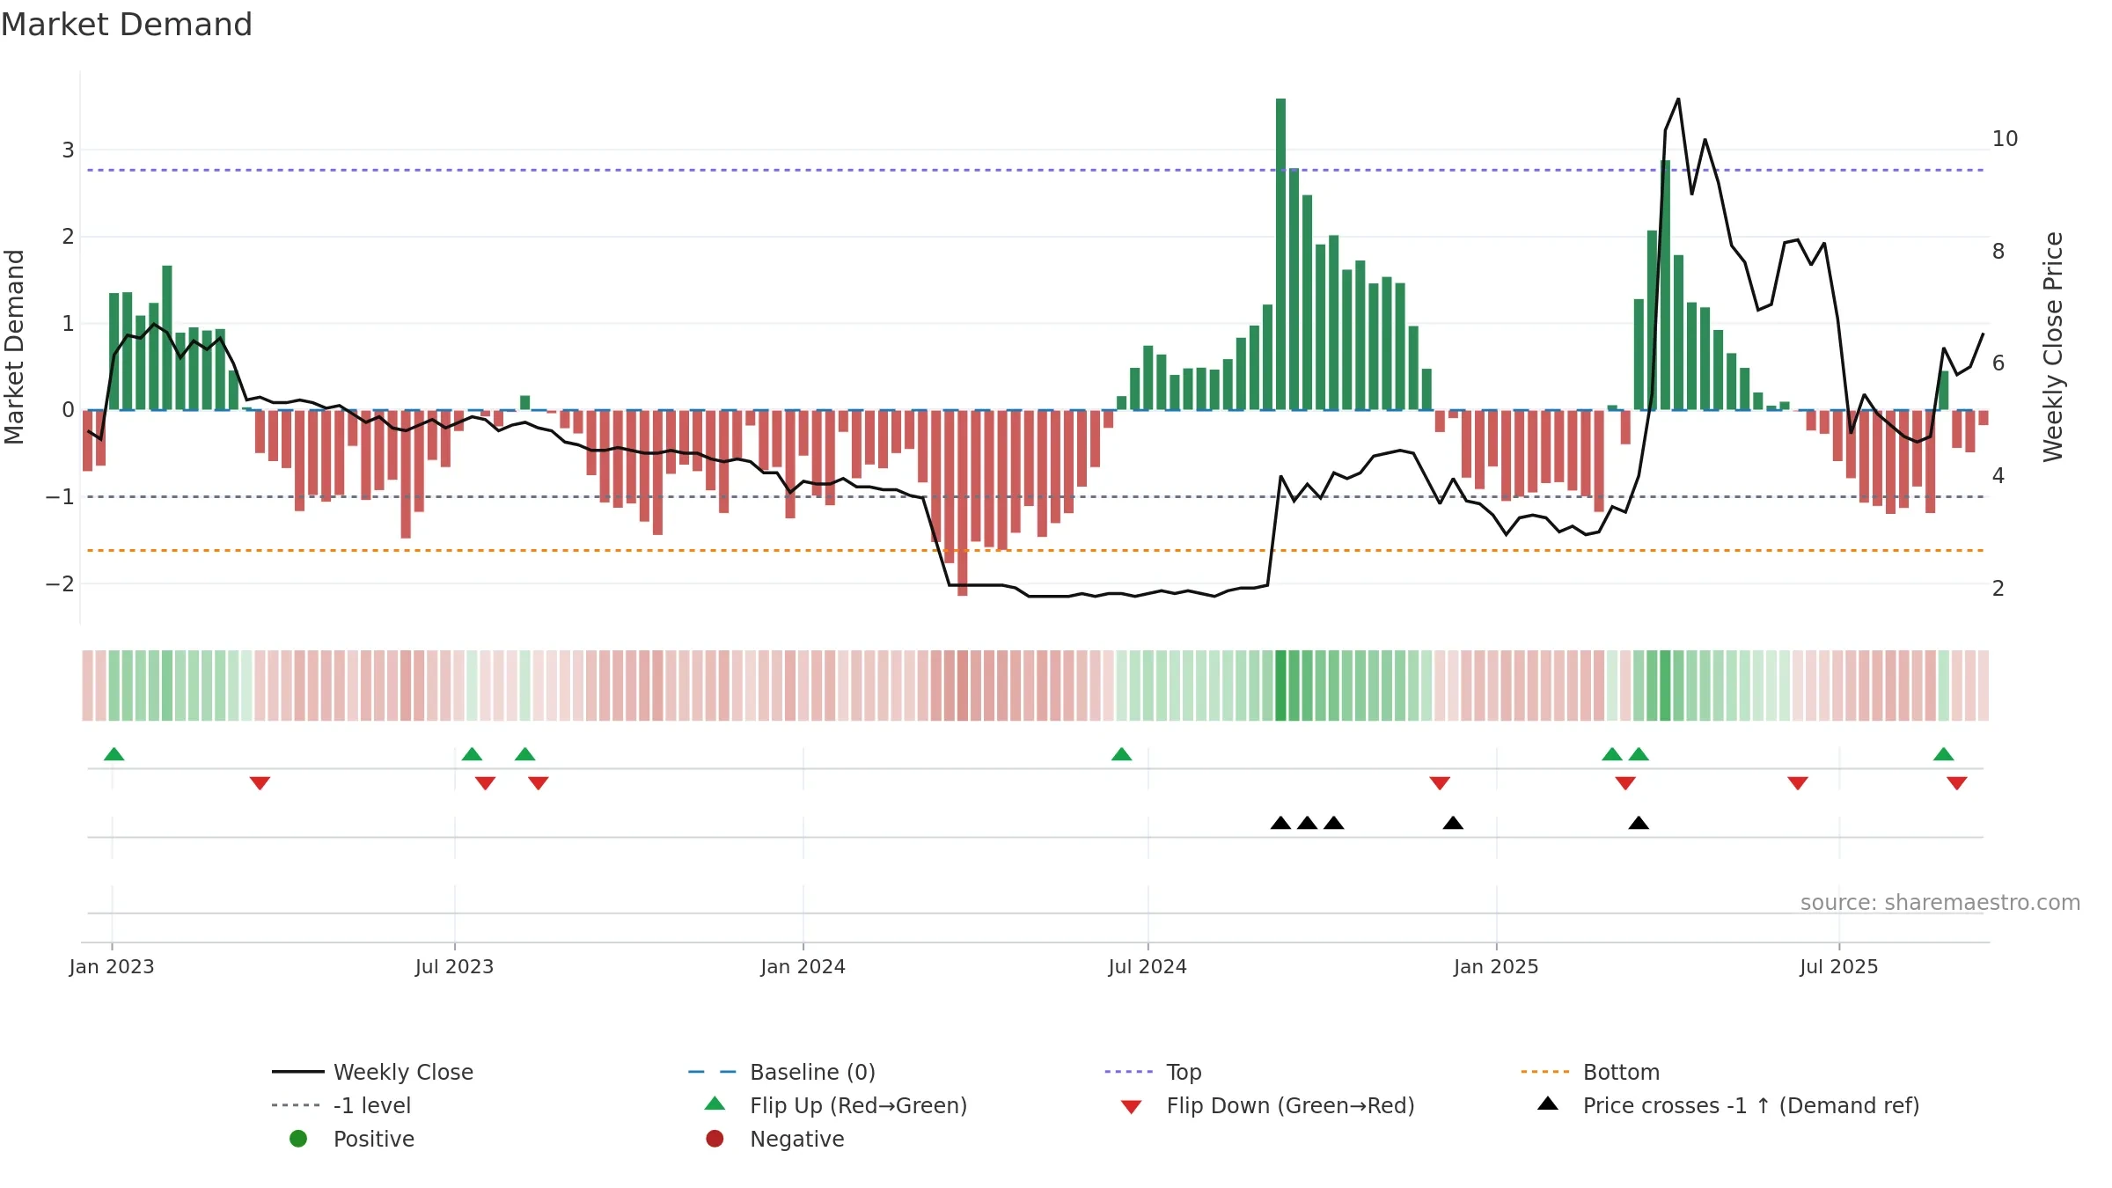Screen dimensions: 2112x1188
Task: Click the last flip-up marker after Jul 2025
Action: point(1943,754)
